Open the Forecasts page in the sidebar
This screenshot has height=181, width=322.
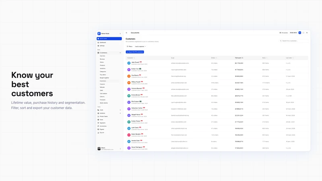pyautogui.click(x=103, y=100)
